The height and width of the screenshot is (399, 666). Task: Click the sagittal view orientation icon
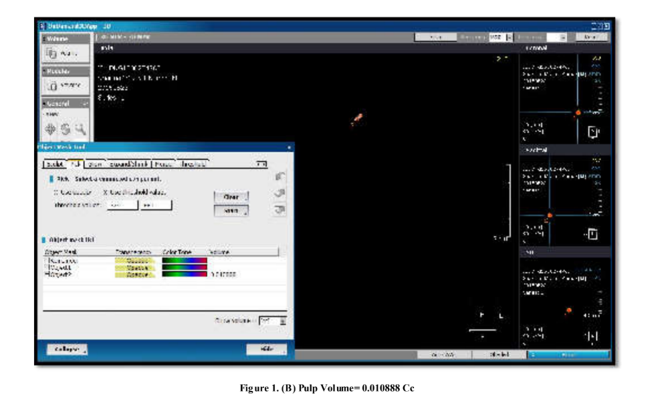592,234
